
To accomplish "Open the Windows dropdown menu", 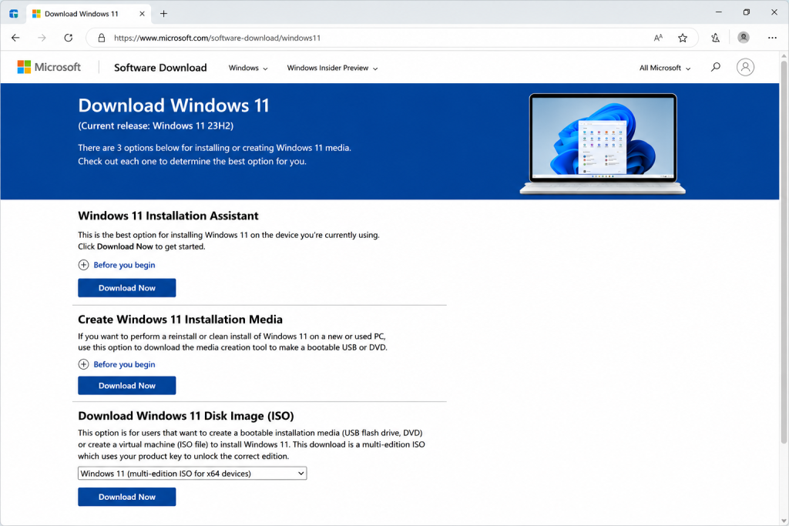I will 248,68.
